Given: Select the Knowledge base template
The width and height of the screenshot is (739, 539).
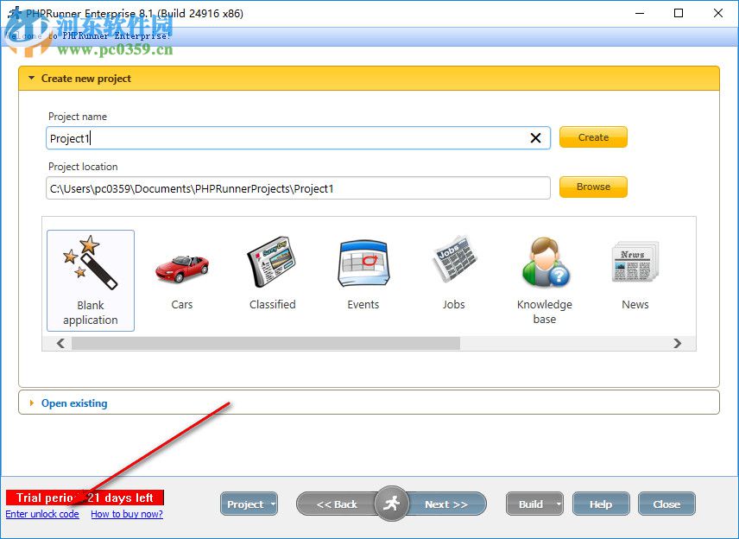Looking at the screenshot, I should tap(544, 268).
